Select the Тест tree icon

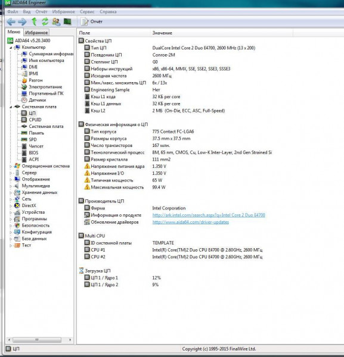tap(17, 245)
